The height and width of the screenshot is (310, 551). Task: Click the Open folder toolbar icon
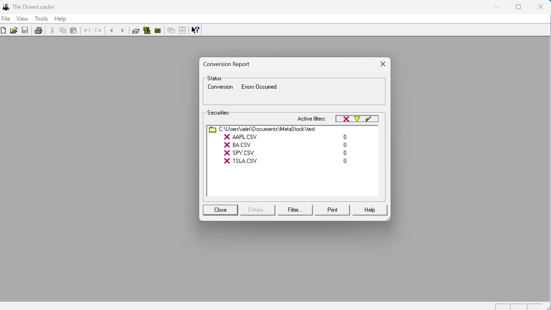pos(14,30)
